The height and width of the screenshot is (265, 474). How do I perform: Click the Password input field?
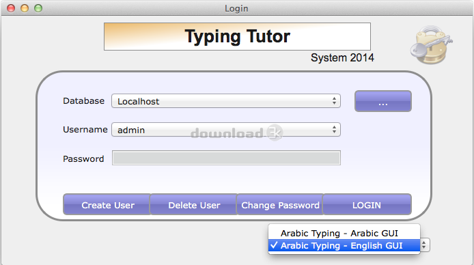point(226,158)
